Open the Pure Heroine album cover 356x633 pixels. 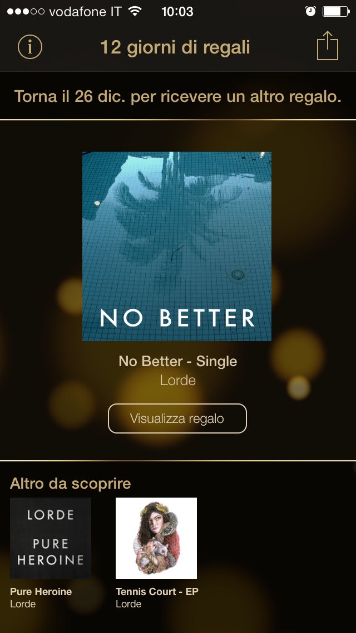coord(51,538)
